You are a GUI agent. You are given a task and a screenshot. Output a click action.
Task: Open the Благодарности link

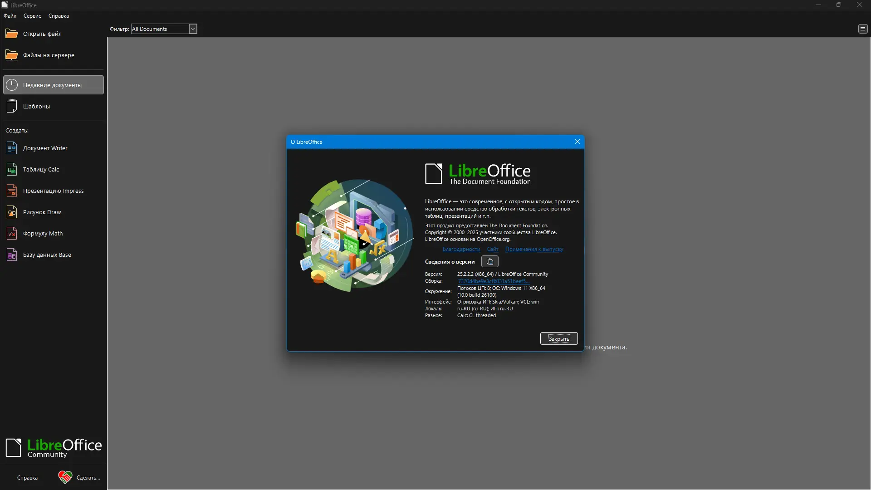click(461, 249)
